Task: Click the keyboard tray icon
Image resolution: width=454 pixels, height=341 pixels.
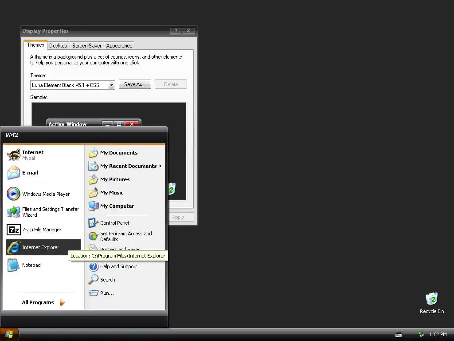Action: (399, 335)
